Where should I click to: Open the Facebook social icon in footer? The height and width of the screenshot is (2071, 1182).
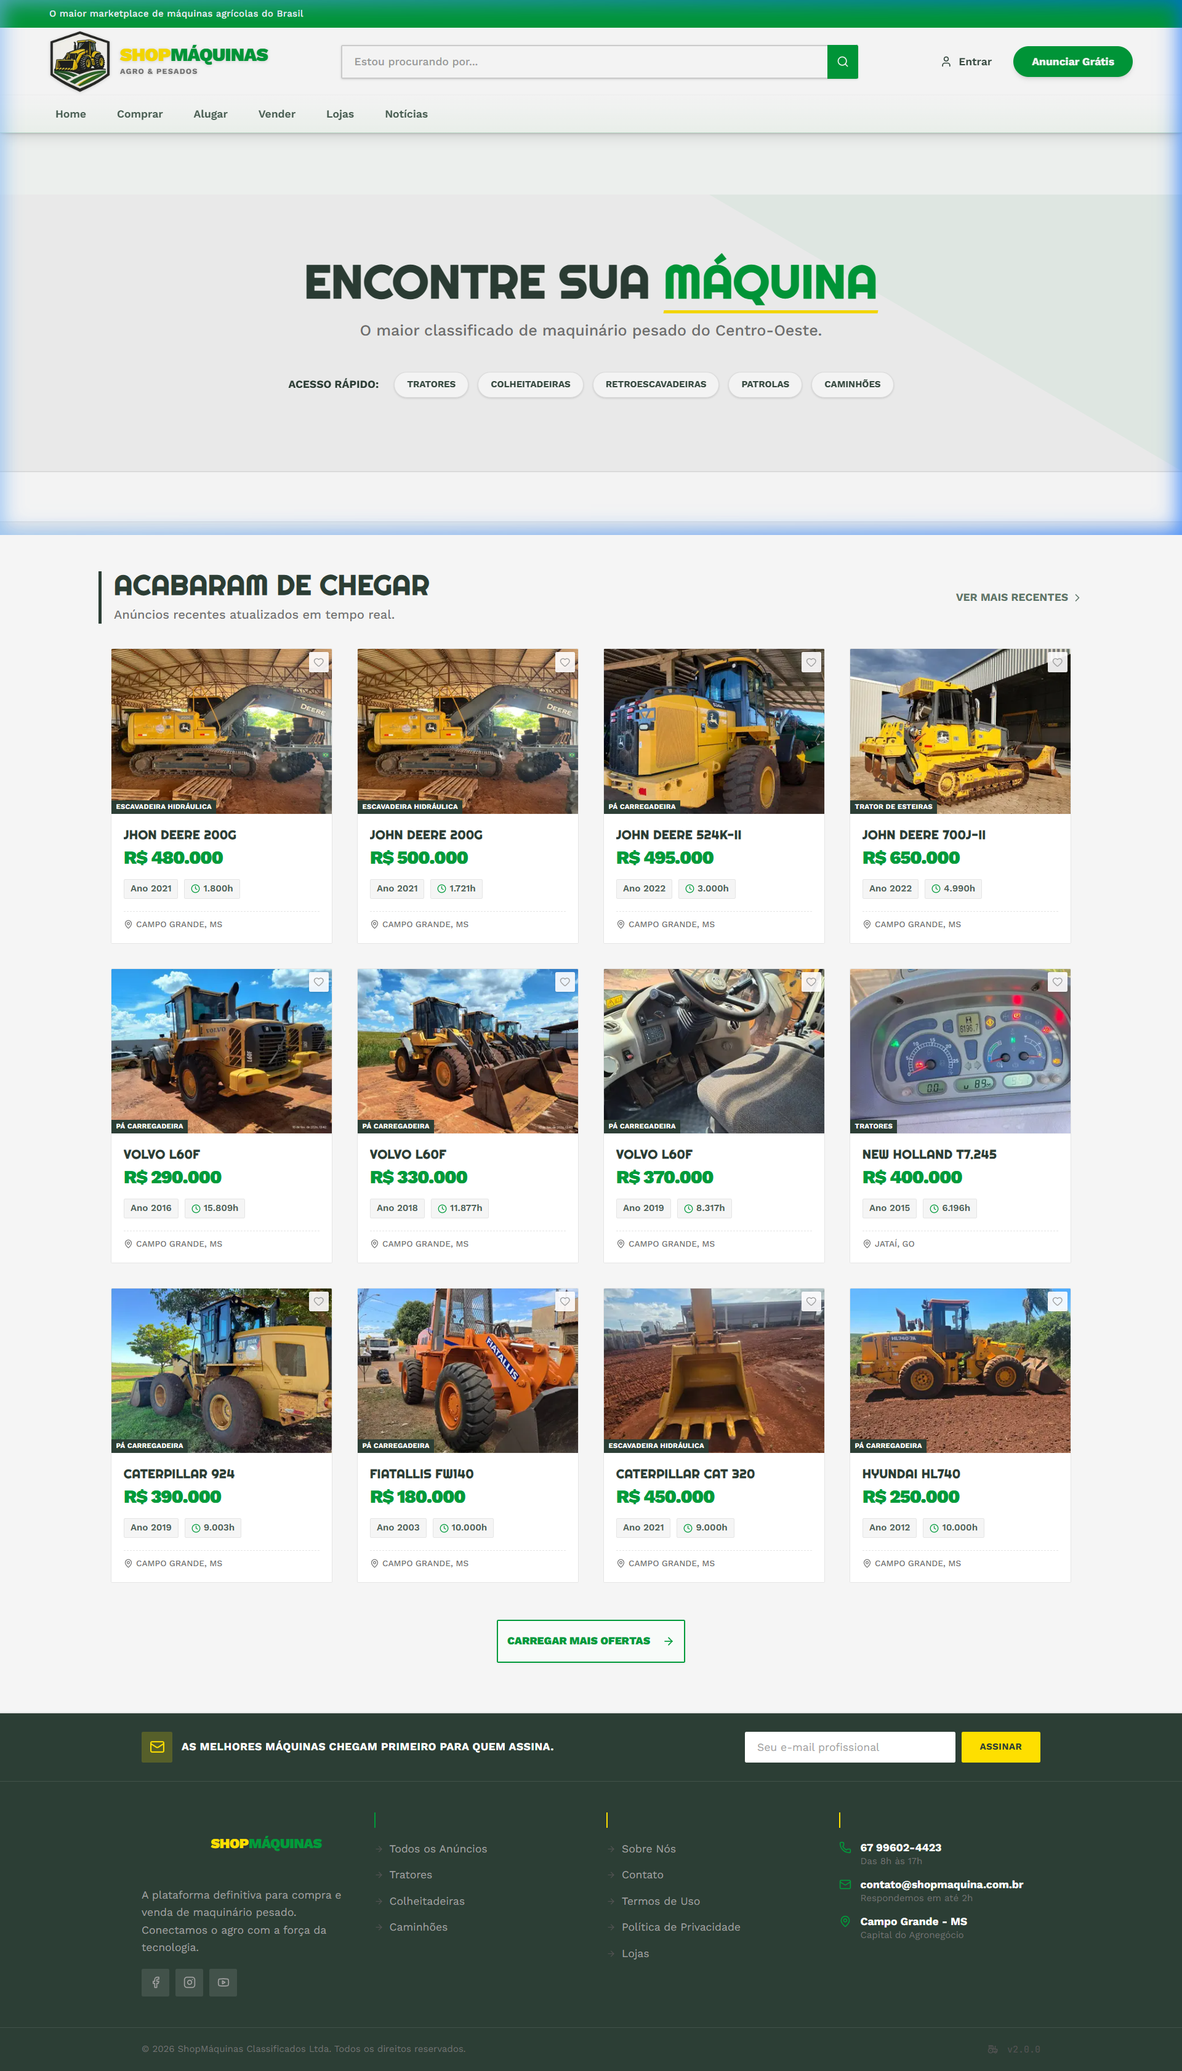[x=156, y=1982]
